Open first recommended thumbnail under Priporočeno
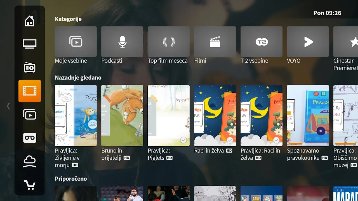Image resolution: width=358 pixels, height=201 pixels. tap(76, 193)
